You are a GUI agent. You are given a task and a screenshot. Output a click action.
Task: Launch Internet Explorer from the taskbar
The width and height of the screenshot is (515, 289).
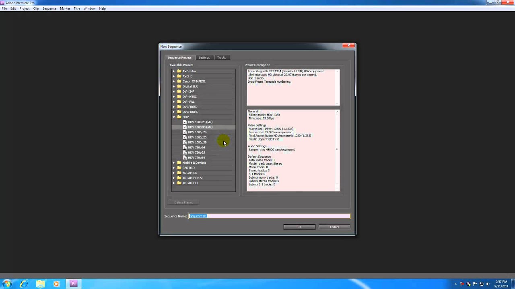click(24, 284)
